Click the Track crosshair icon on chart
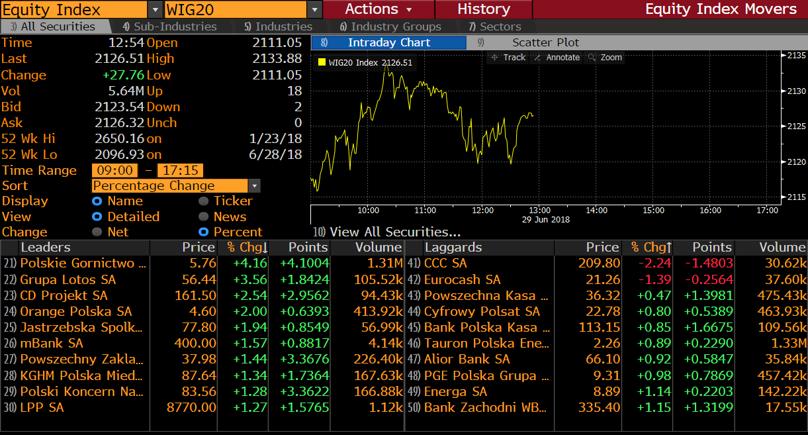Viewport: 808px width, 435px height. pyautogui.click(x=495, y=58)
